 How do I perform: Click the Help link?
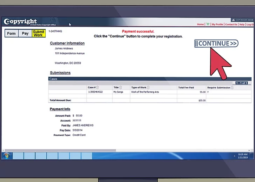point(242,25)
